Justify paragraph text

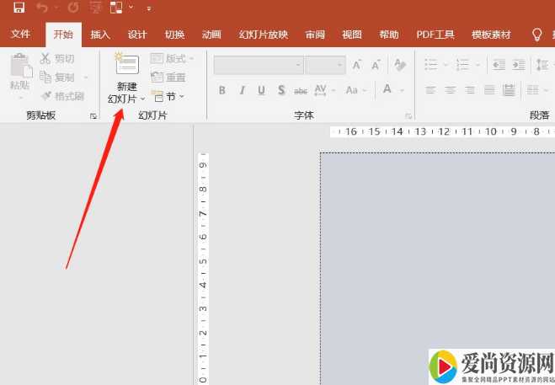[x=489, y=90]
